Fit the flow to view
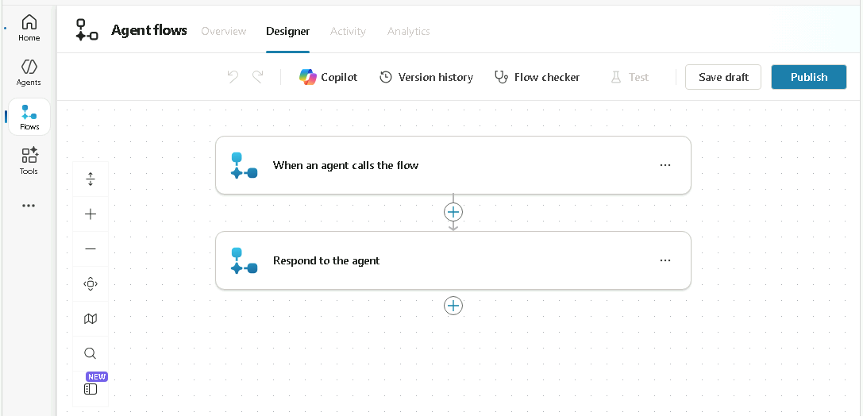The width and height of the screenshot is (863, 416). click(x=91, y=284)
